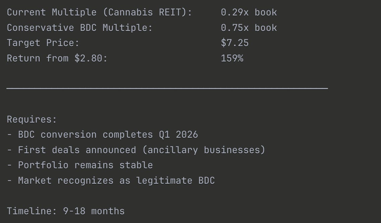Click "$2.80" in the Return line
Screen dimensions: 381x223
click(x=89, y=58)
